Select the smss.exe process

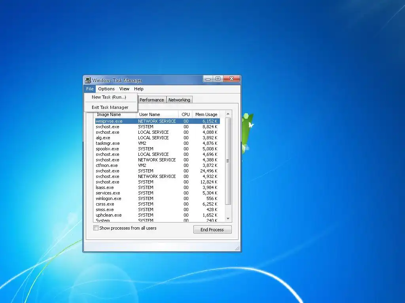(x=157, y=210)
